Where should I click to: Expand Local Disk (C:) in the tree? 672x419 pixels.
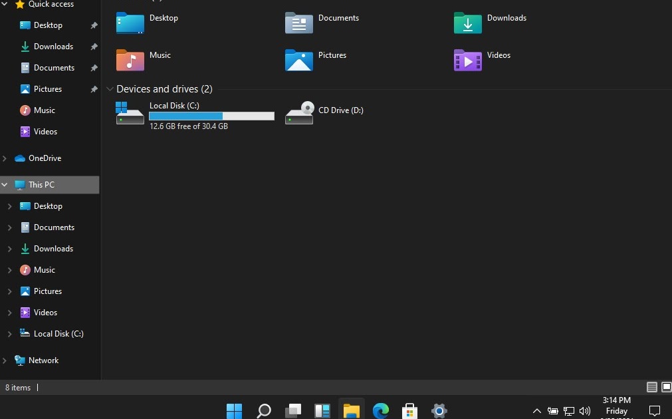point(10,334)
